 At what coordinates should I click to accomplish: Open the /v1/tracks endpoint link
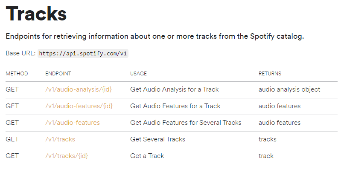coord(60,139)
